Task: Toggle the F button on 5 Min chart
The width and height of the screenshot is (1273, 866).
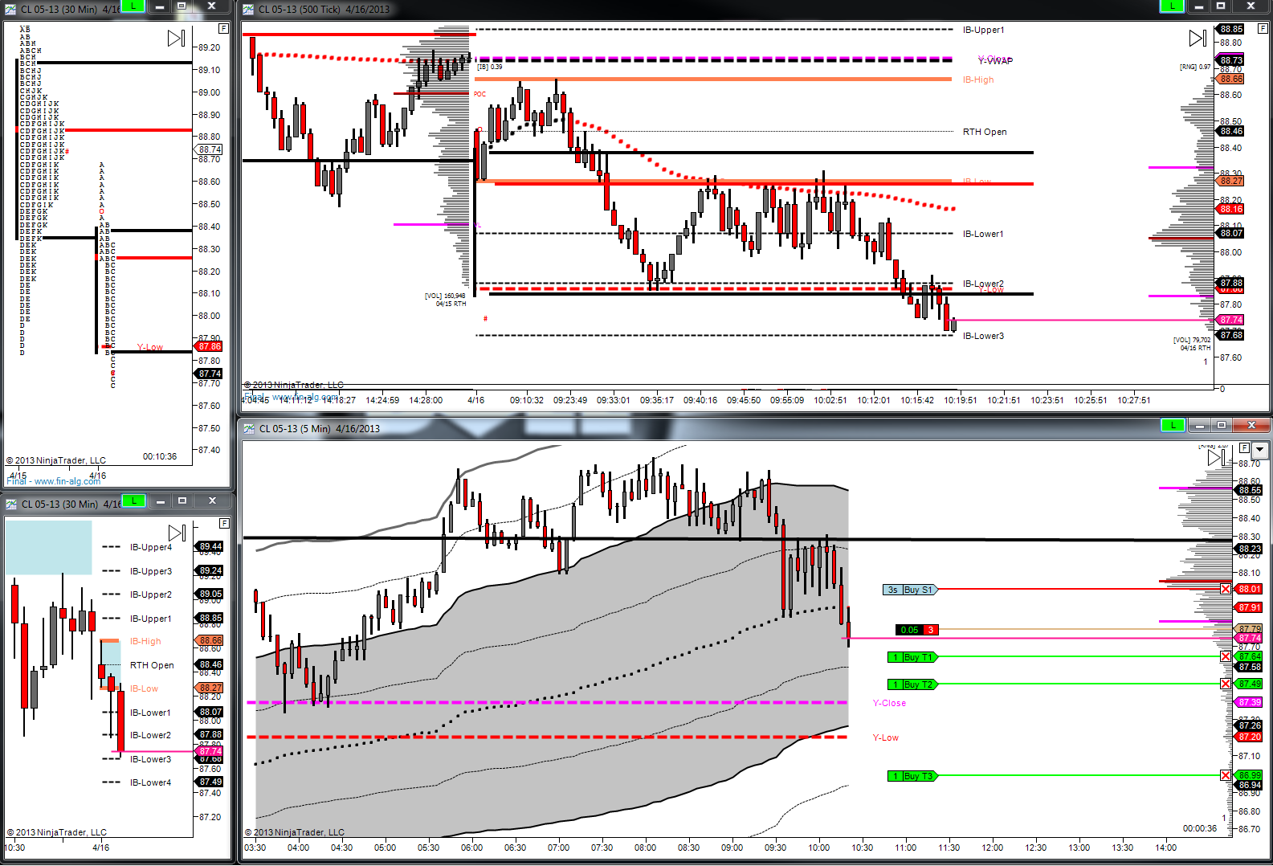Action: coord(1244,447)
